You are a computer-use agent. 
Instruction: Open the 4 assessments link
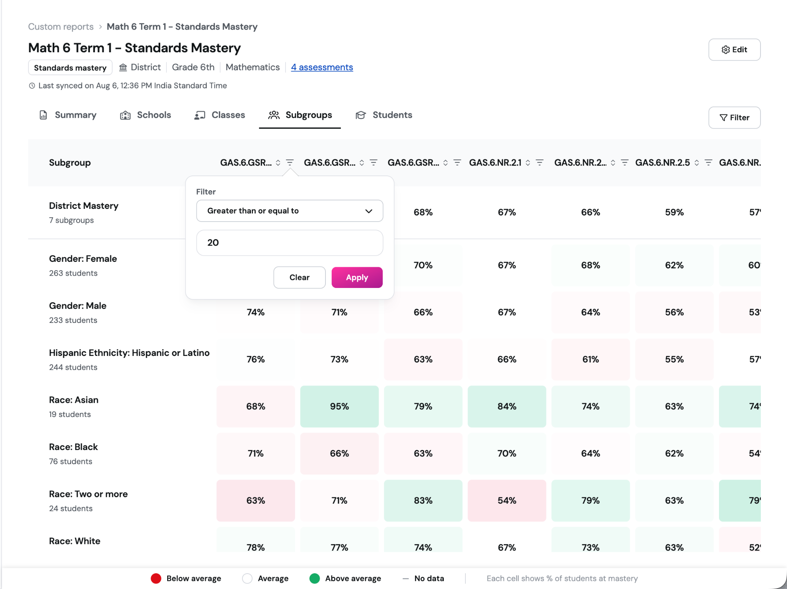322,67
